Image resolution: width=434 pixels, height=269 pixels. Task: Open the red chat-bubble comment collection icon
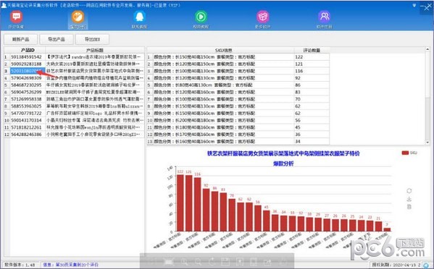click(x=16, y=17)
